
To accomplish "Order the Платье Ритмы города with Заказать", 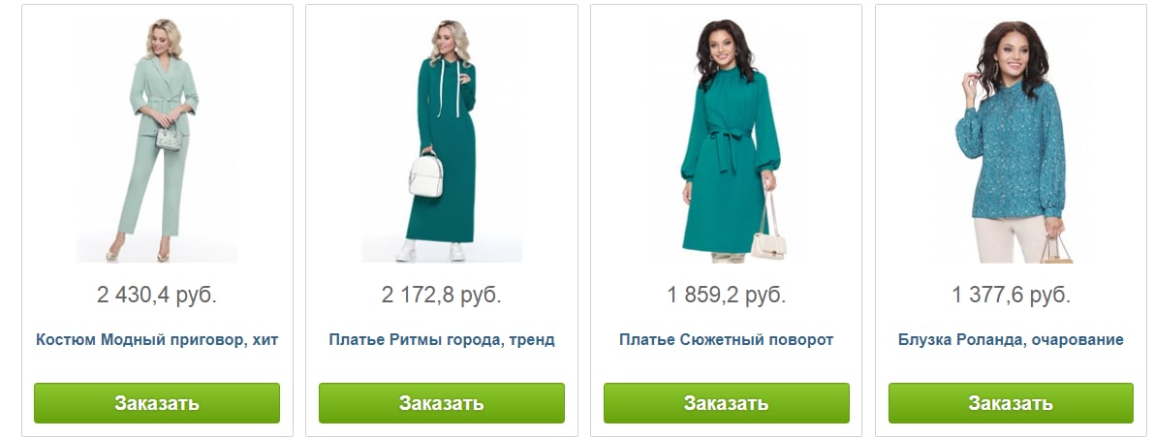I will [442, 403].
